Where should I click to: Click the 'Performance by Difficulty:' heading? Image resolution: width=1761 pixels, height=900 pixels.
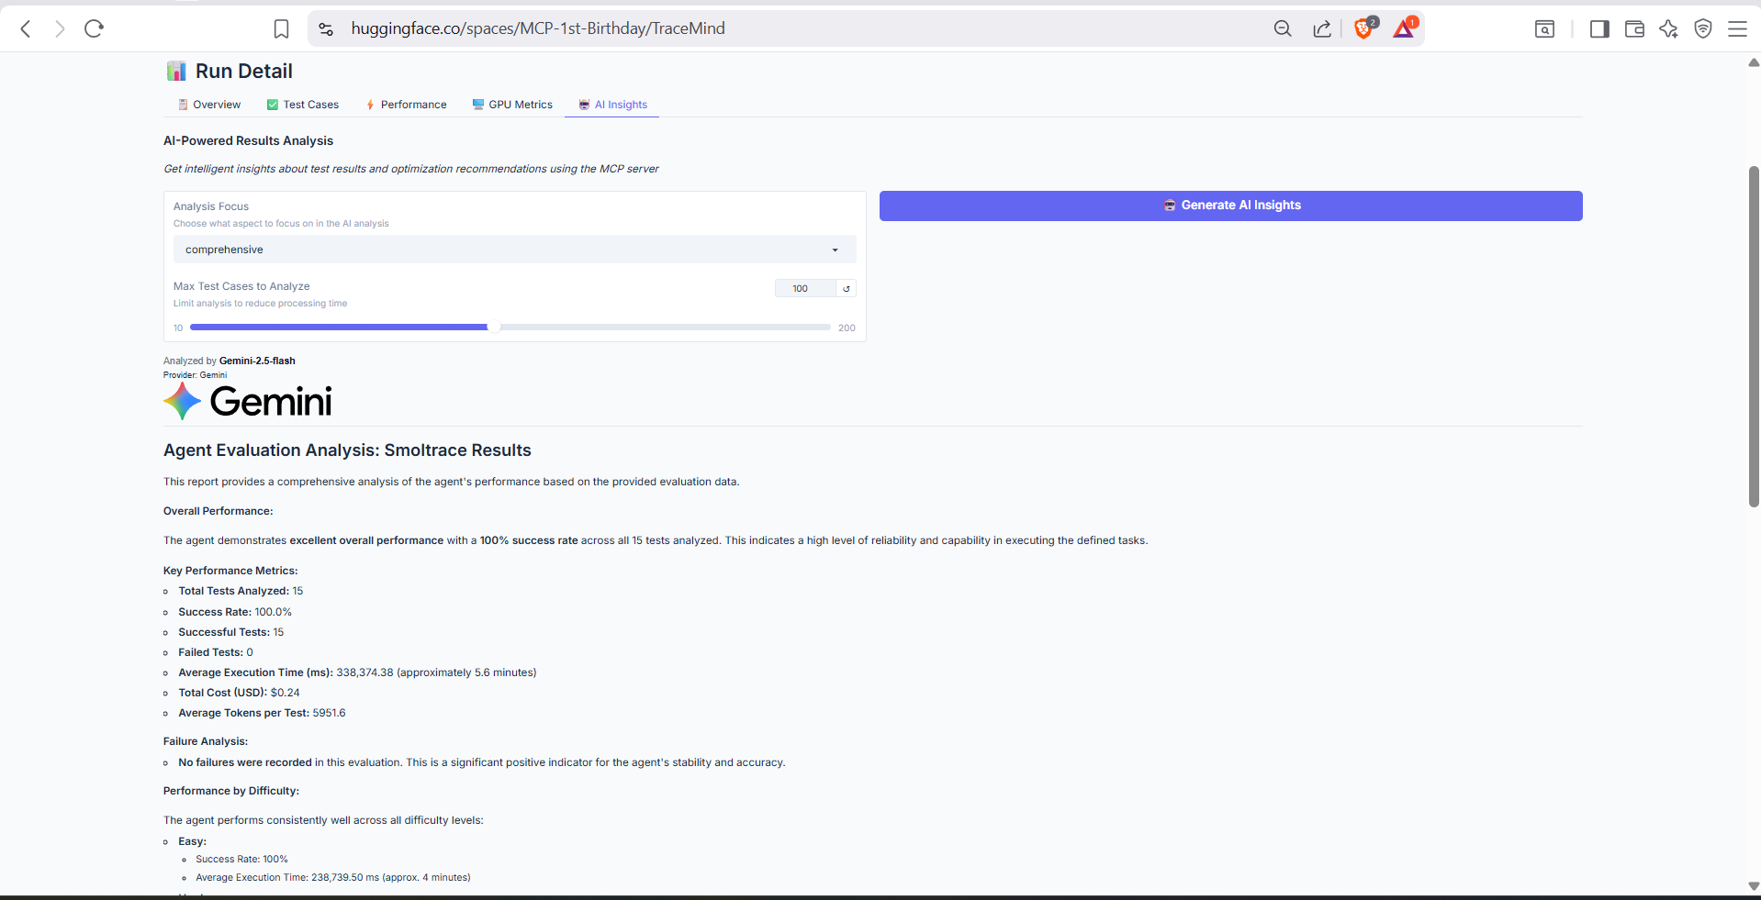click(231, 791)
